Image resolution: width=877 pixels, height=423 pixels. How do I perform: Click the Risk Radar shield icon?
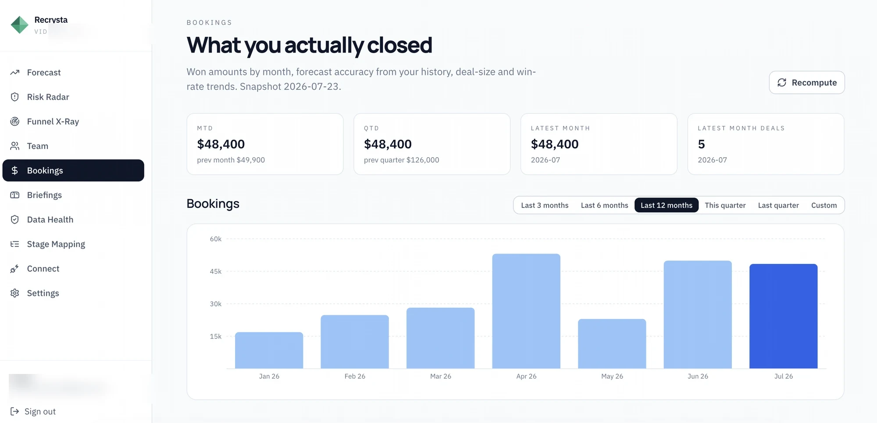click(15, 97)
